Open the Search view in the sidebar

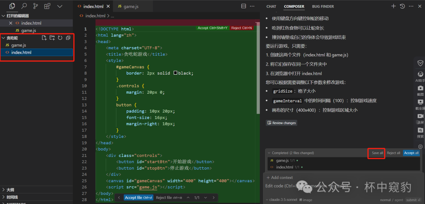(x=24, y=6)
